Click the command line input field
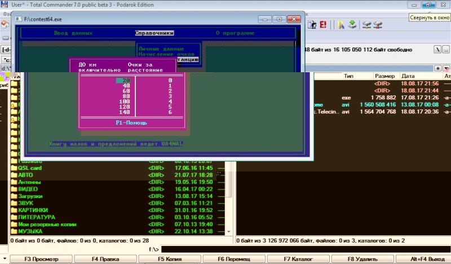451x264 pixels. (304, 249)
